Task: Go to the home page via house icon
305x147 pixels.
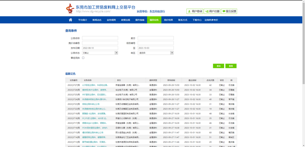Action: click(71, 20)
